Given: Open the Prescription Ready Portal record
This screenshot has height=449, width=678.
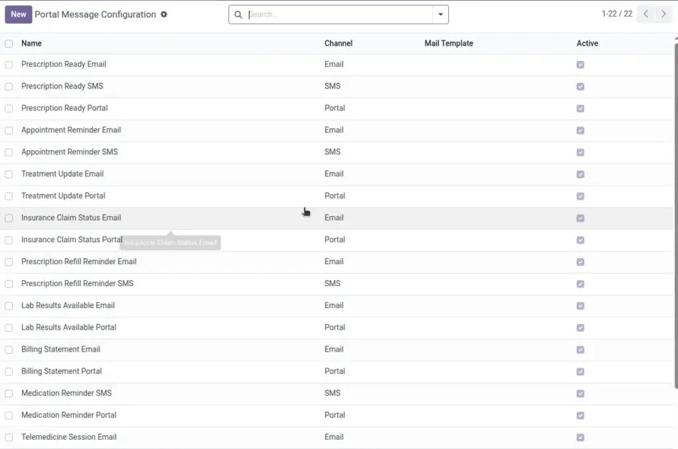Looking at the screenshot, I should pos(64,108).
